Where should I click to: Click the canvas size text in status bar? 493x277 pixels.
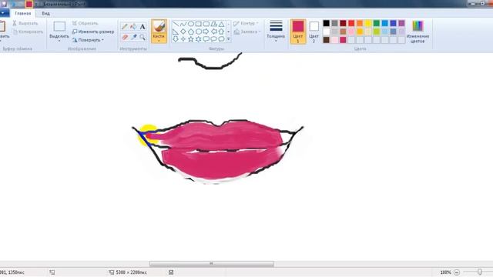pos(131,272)
